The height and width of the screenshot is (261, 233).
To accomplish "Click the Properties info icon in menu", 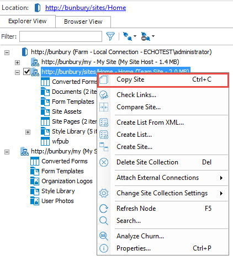I will 104,248.
